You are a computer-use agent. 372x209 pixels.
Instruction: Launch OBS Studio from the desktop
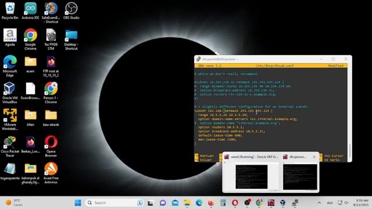71,10
